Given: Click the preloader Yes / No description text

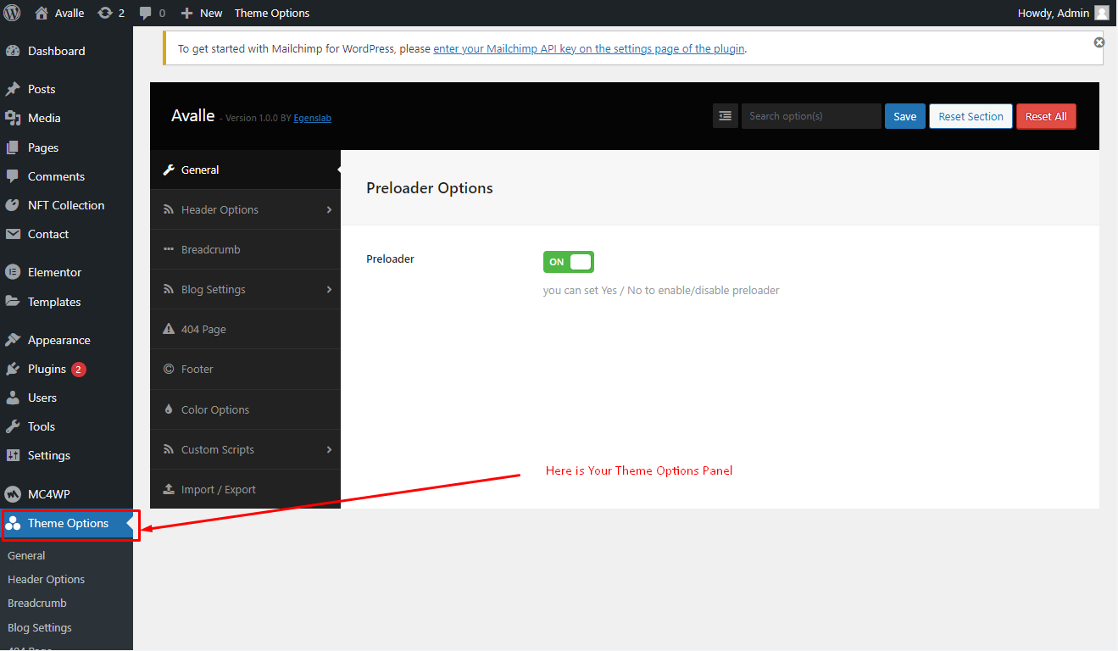Looking at the screenshot, I should pyautogui.click(x=661, y=290).
